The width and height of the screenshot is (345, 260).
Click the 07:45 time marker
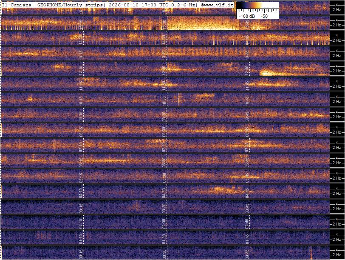[x=247, y=147]
